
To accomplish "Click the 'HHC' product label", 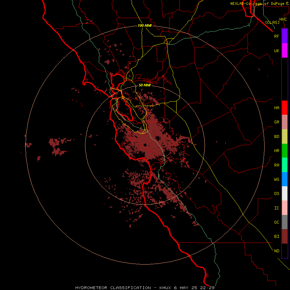I will (283, 19).
